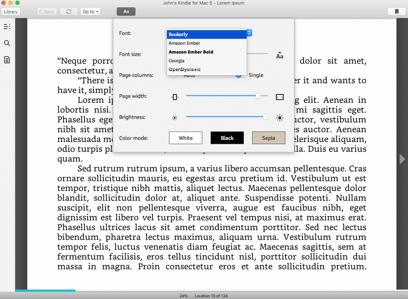Viewport: 408px width, 299px height.
Task: Set color mode to Black
Action: tap(227, 138)
